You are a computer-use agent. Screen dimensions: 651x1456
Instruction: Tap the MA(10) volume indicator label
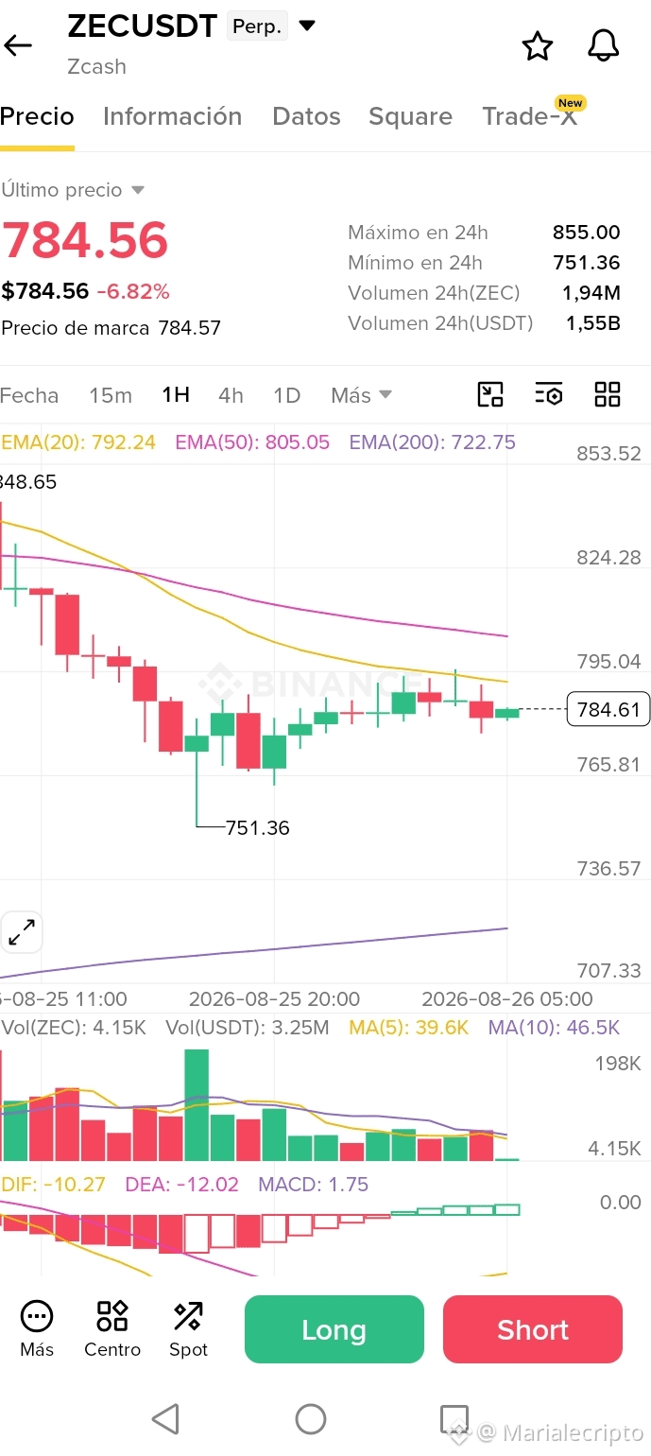(554, 1028)
